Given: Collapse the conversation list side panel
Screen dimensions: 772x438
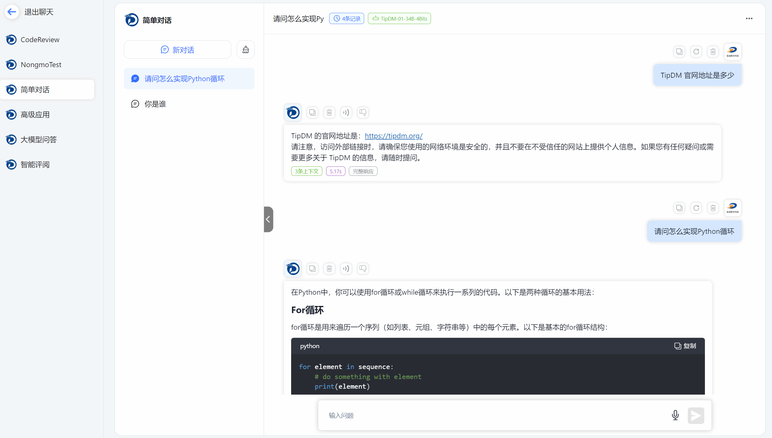Looking at the screenshot, I should coord(268,219).
